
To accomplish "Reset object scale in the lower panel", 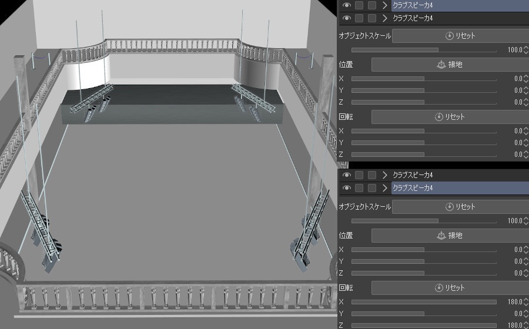I will pos(460,207).
